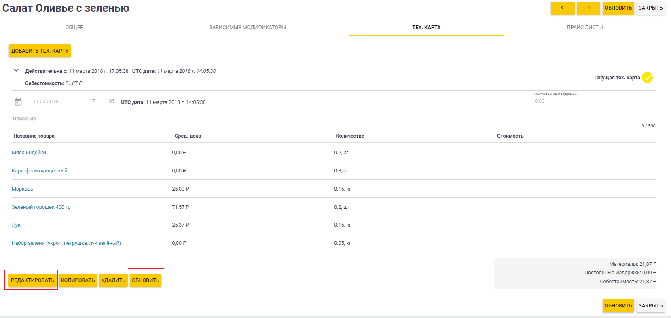Screen dimensions: 671x318
Task: Click ДОБАВИТЬ ТЕХ. КАРТУ button
Action: click(40, 51)
